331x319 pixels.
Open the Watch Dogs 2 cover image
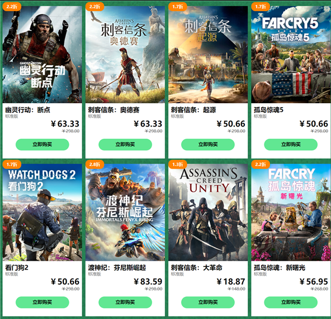pyautogui.click(x=42, y=212)
